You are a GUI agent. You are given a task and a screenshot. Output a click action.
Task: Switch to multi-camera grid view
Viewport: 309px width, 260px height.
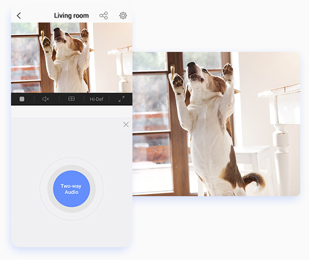click(71, 99)
